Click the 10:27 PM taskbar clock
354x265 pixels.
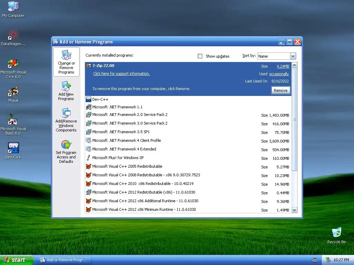click(341, 260)
